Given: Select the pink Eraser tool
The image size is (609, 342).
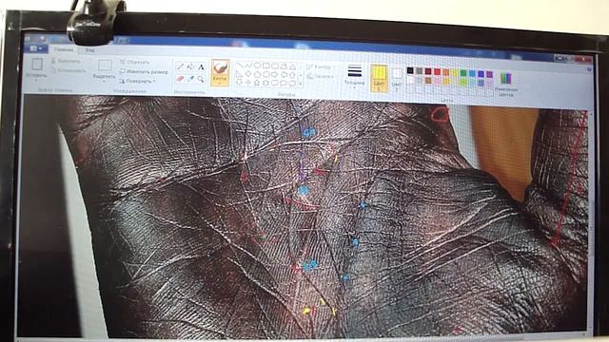Looking at the screenshot, I should tap(180, 79).
